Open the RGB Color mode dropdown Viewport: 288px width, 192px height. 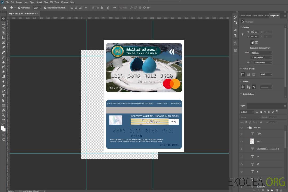261,53
